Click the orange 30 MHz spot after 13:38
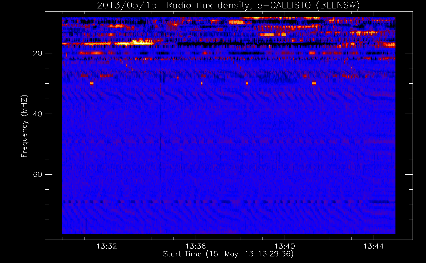 click(x=247, y=83)
